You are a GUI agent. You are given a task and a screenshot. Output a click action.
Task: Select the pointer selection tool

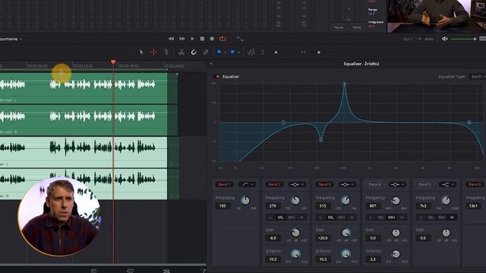point(141,52)
